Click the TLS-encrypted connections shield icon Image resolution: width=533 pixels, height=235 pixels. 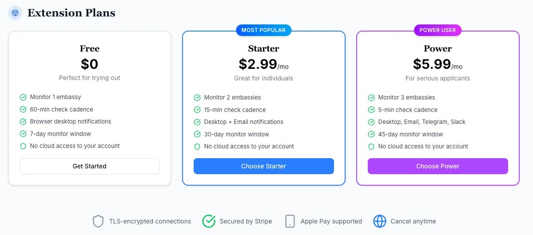98,221
